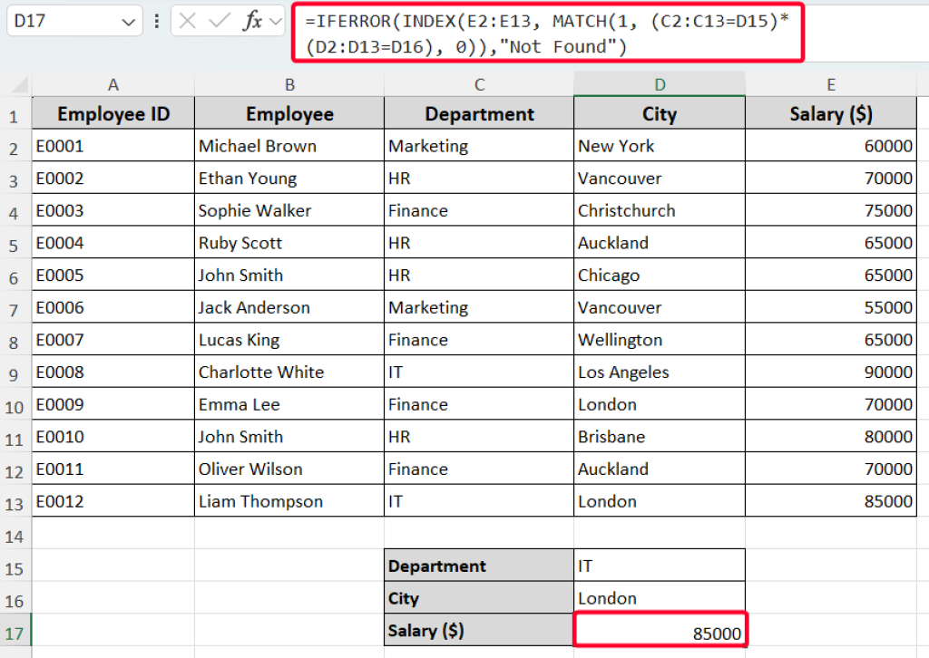The width and height of the screenshot is (929, 658).
Task: Select the Department criteria cell showing IT
Action: pyautogui.click(x=660, y=565)
